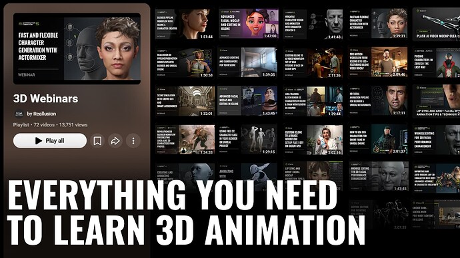
Task: Save the playlist with the bookmark icon
Action: (97, 141)
